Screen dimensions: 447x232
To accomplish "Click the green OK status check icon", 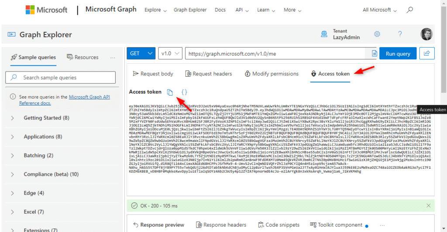I will 134,205.
